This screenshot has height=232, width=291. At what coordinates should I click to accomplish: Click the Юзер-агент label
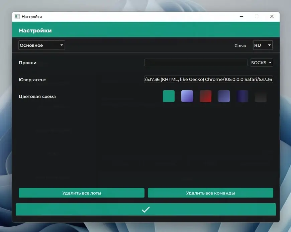[x=32, y=80]
